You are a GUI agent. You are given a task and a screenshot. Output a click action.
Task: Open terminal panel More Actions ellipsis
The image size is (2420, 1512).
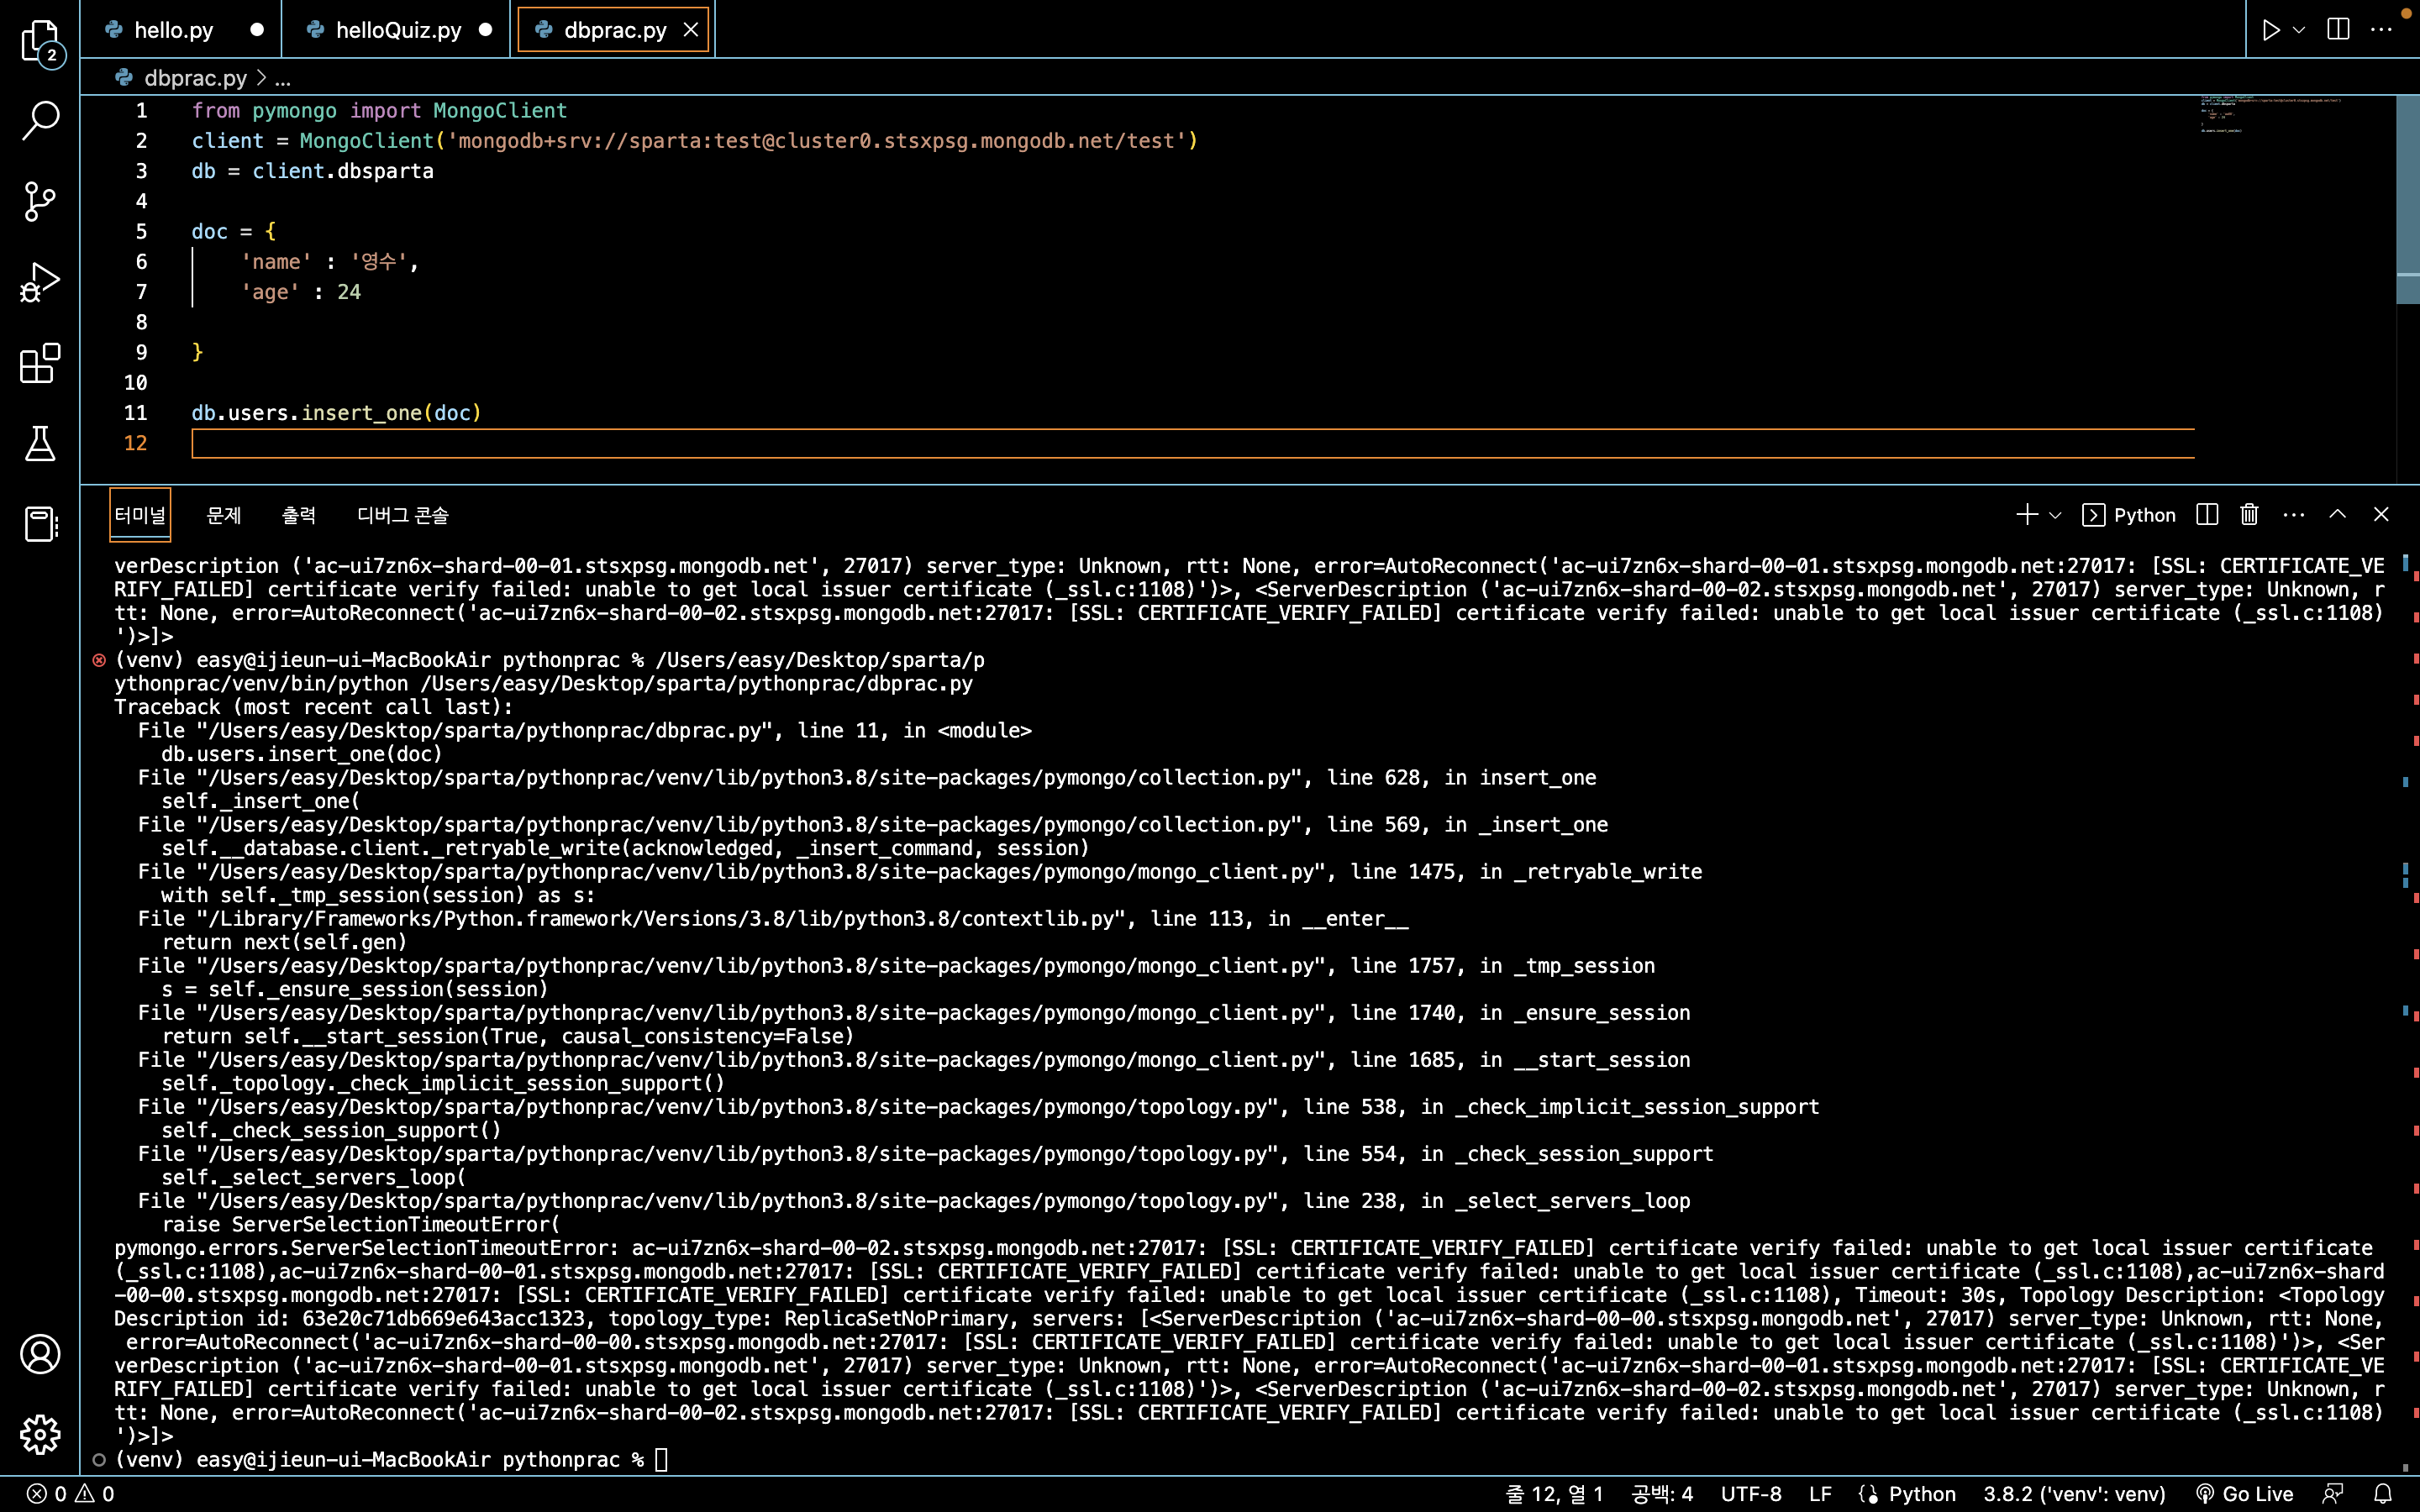pyautogui.click(x=2294, y=515)
